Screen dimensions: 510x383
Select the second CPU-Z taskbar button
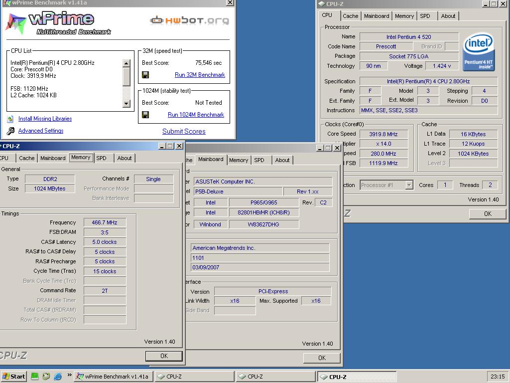click(x=275, y=377)
